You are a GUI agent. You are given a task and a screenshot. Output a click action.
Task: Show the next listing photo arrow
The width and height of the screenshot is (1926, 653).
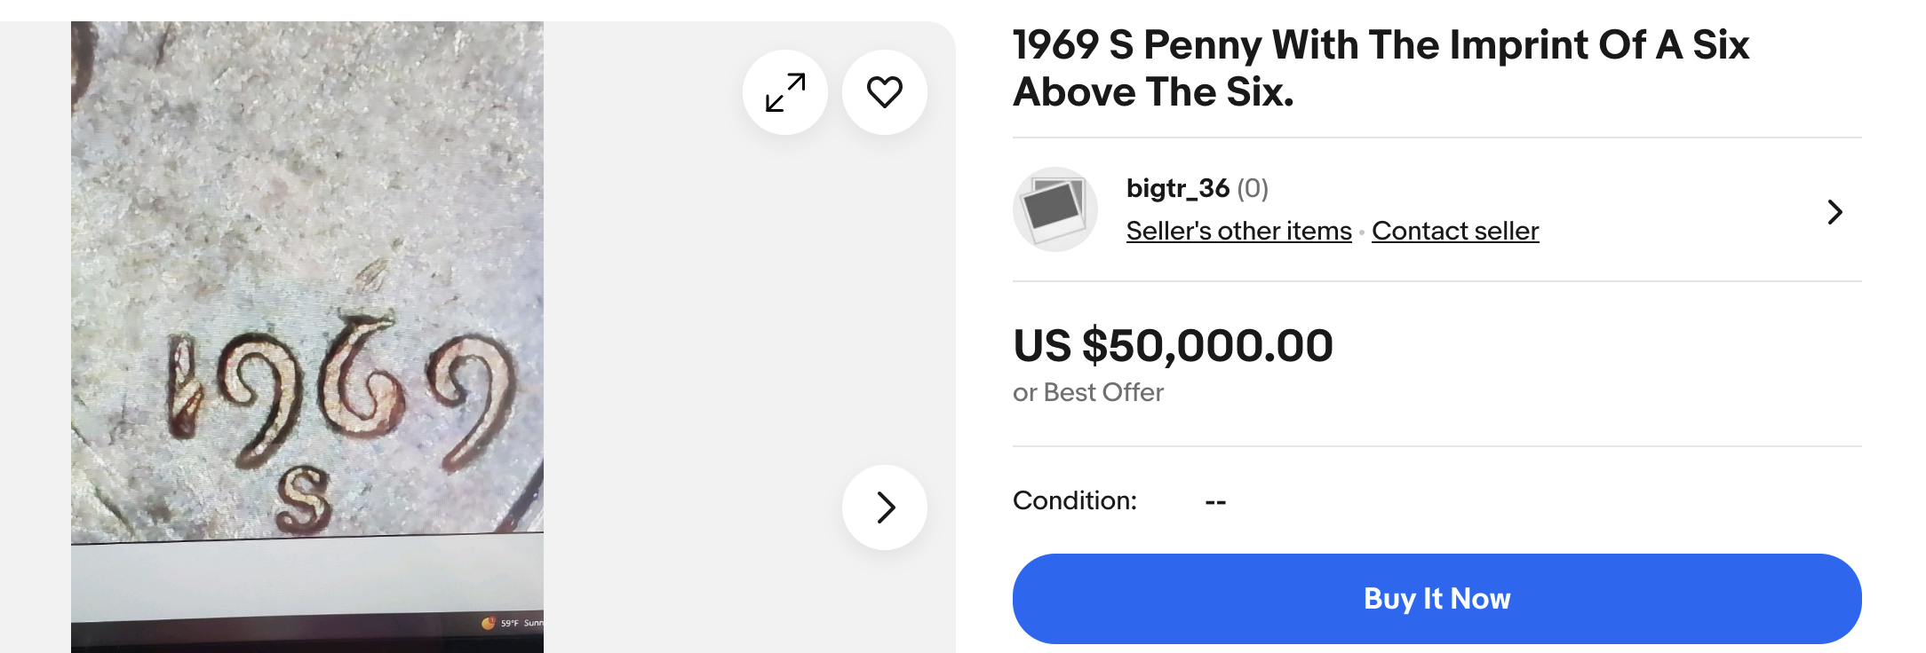tap(885, 507)
